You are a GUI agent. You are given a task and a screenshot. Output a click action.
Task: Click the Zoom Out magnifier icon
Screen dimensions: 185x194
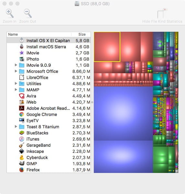(28, 13)
